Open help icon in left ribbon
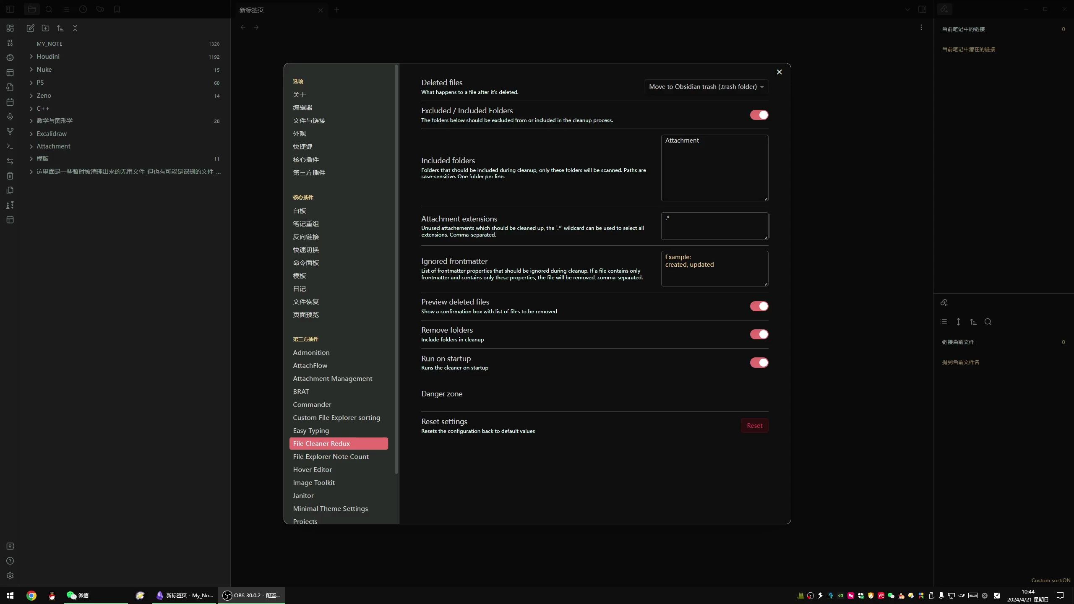Screen dimensions: 1074x604 tap(10, 561)
